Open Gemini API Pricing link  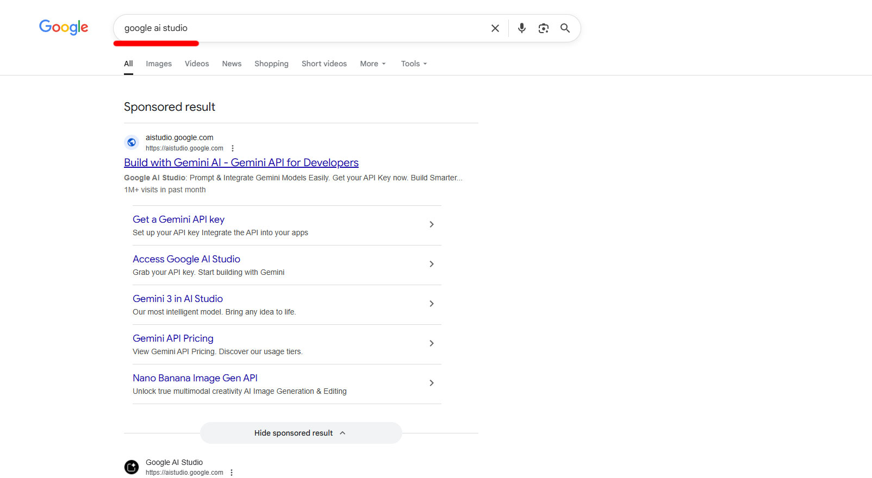pyautogui.click(x=173, y=338)
